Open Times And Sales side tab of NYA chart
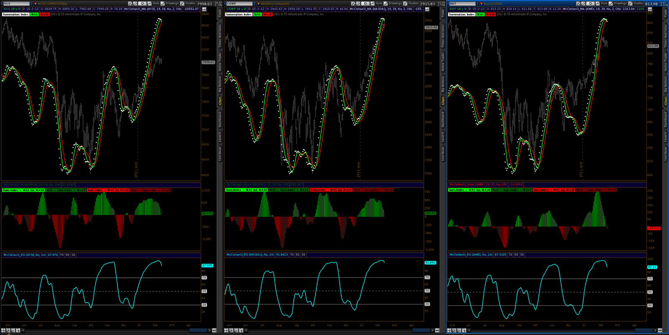This screenshot has width=669, height=335. click(x=220, y=36)
